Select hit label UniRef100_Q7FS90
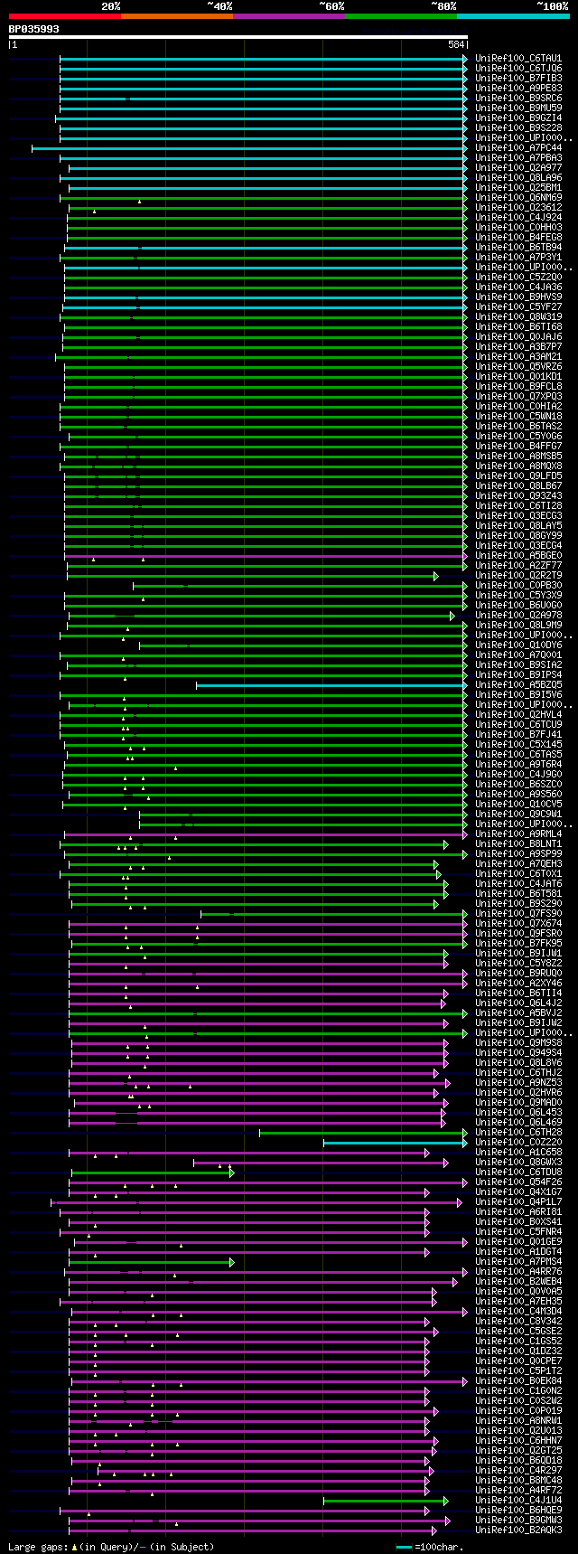 518,914
